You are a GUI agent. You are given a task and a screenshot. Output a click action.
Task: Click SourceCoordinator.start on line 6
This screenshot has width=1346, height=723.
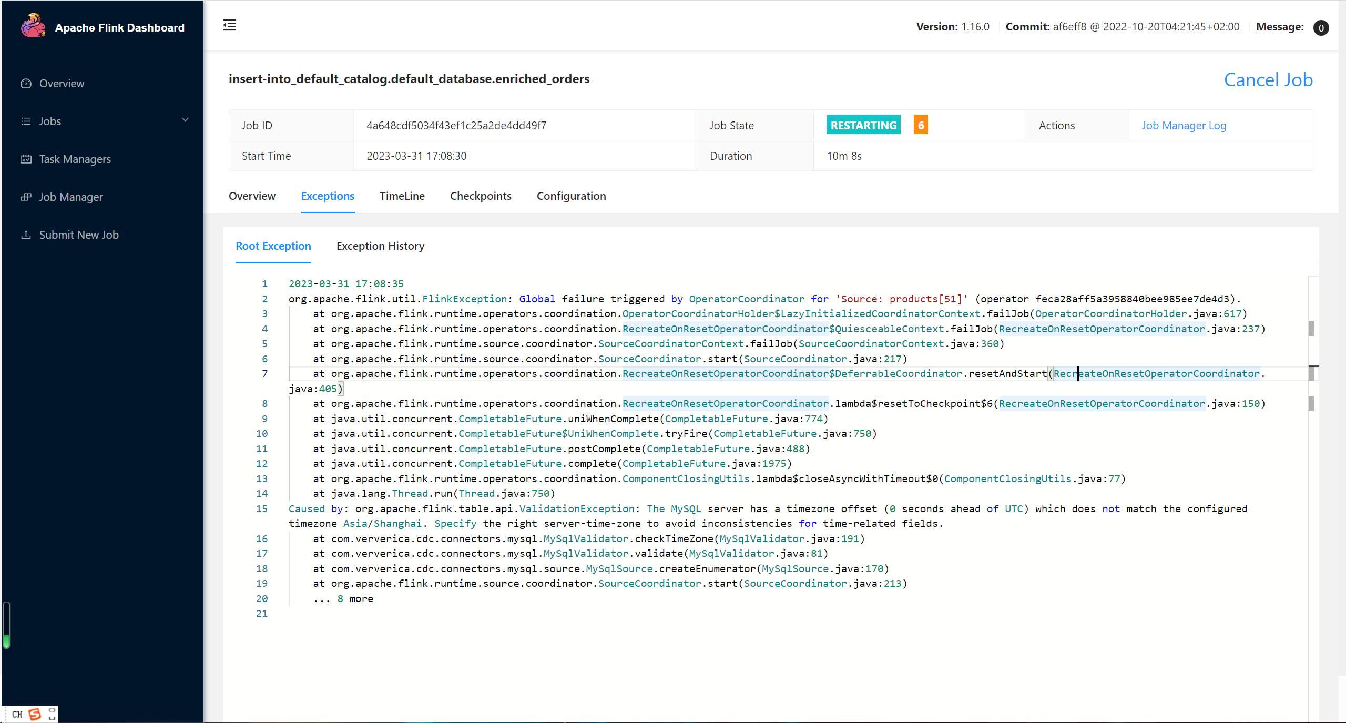[668, 359]
